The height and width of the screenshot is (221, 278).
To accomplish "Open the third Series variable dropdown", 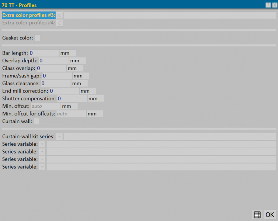I will 42,159.
